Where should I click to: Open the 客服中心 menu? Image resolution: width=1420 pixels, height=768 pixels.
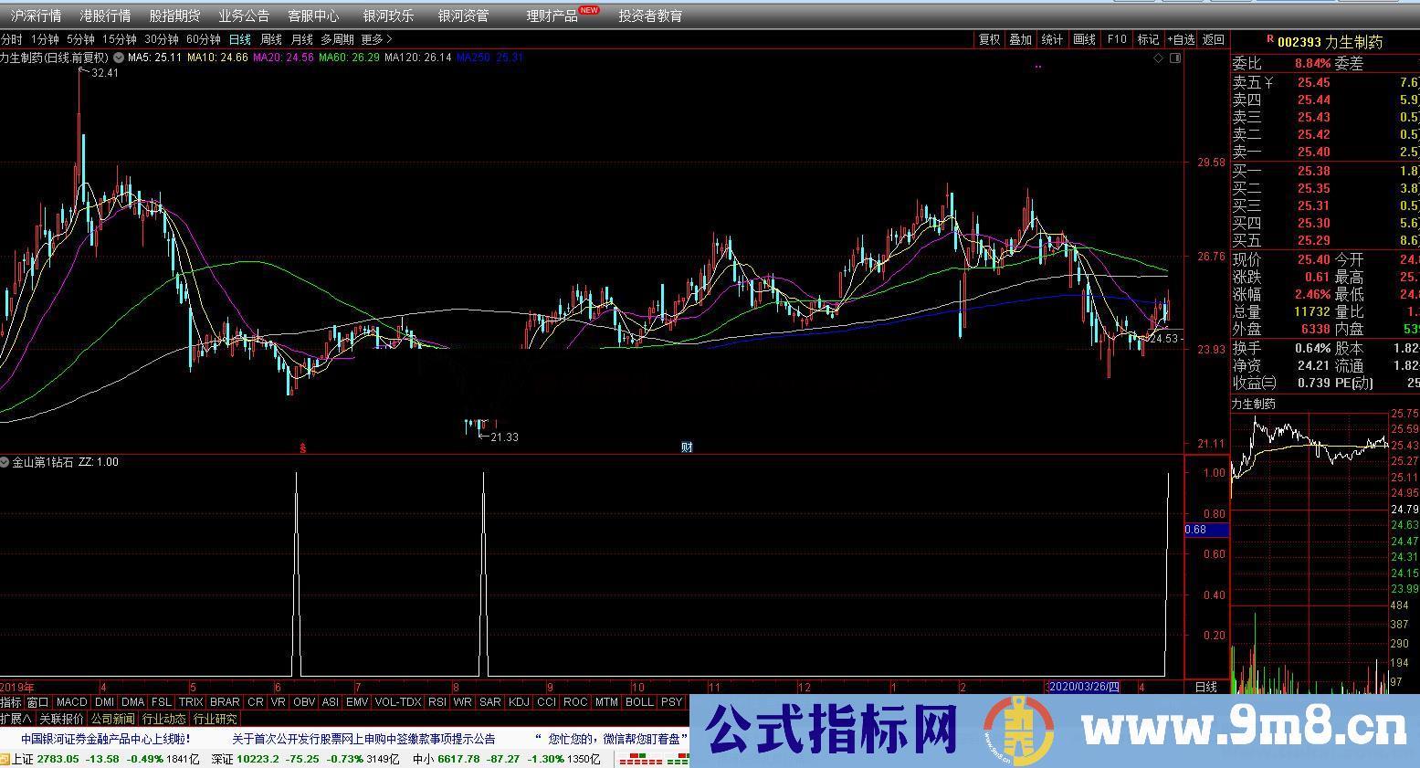(313, 16)
